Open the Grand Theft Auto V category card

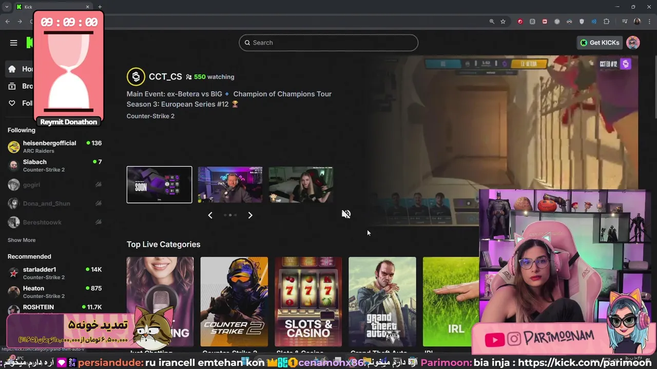(382, 302)
